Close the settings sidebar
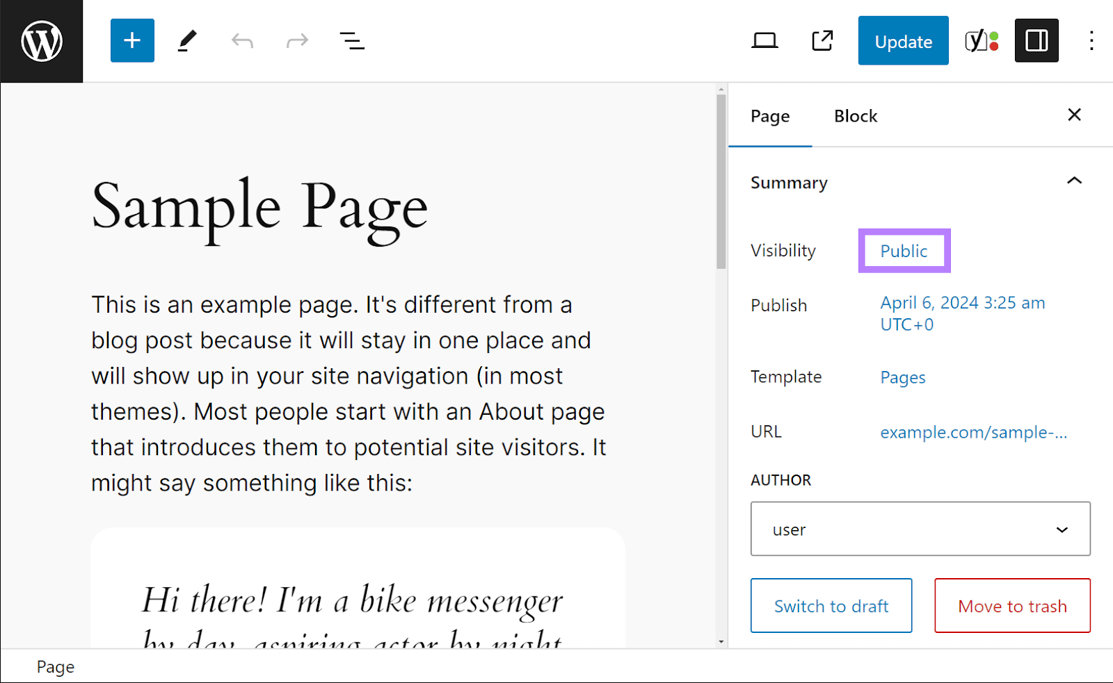The width and height of the screenshot is (1113, 683). 1074,115
